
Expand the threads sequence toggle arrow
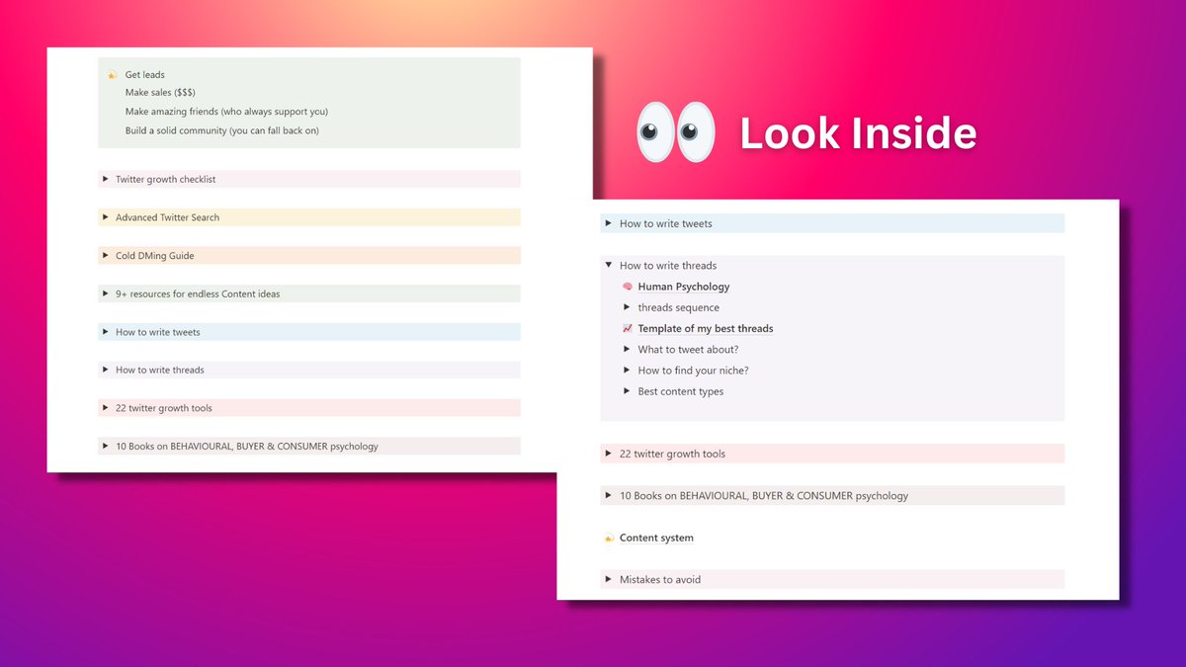pos(627,307)
